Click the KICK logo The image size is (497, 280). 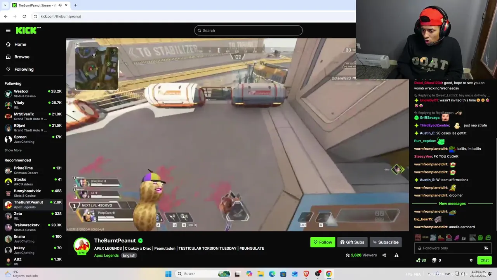coord(28,30)
